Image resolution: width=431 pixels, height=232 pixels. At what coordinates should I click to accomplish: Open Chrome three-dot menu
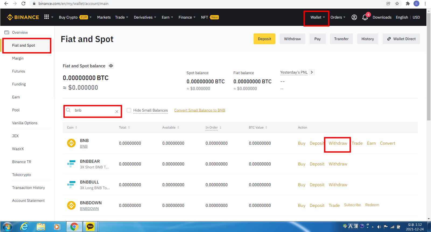[x=425, y=4]
